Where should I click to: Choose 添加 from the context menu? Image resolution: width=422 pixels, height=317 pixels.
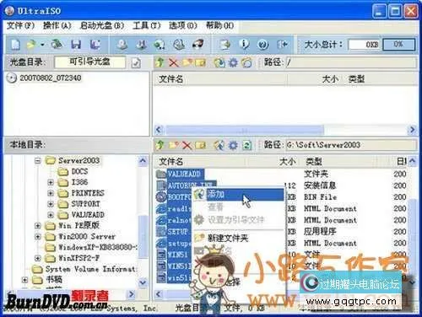[238, 194]
